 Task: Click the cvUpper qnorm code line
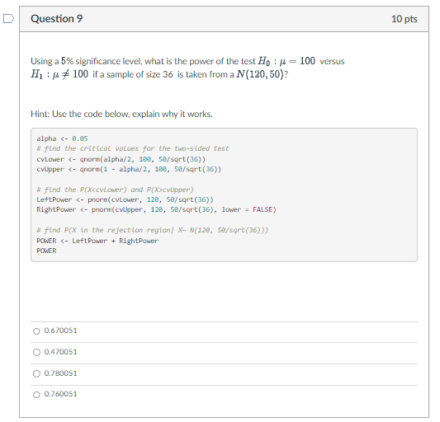click(129, 169)
